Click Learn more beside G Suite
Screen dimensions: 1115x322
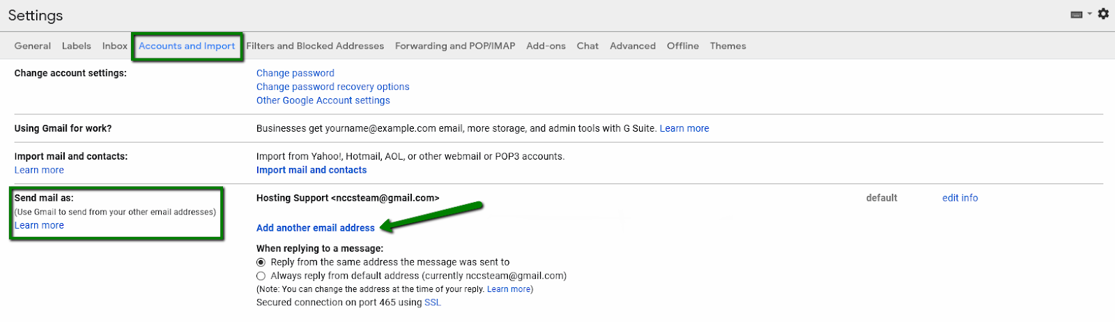[x=684, y=128]
